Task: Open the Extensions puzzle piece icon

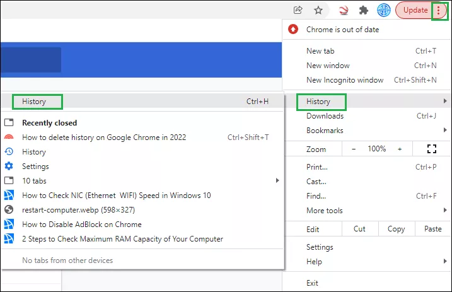Action: click(x=364, y=10)
